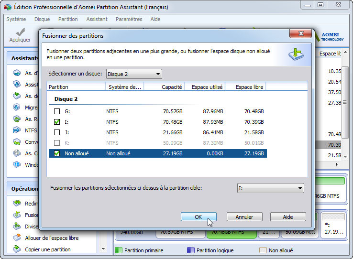Open the Paramètres menu
The width and height of the screenshot is (353, 259).
tap(129, 19)
